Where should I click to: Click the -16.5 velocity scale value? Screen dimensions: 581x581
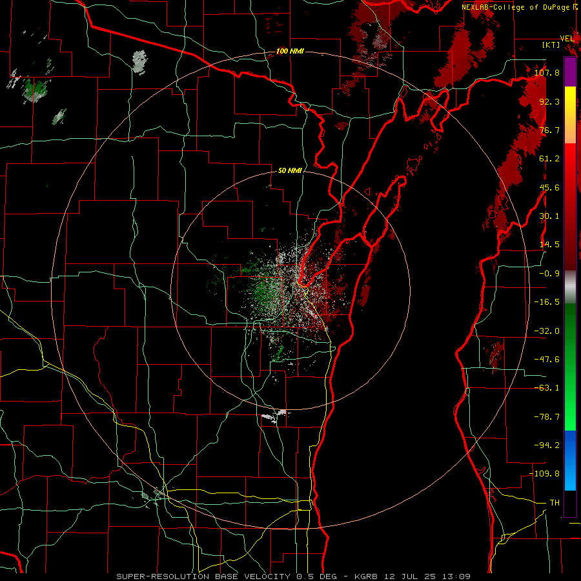[x=547, y=302]
